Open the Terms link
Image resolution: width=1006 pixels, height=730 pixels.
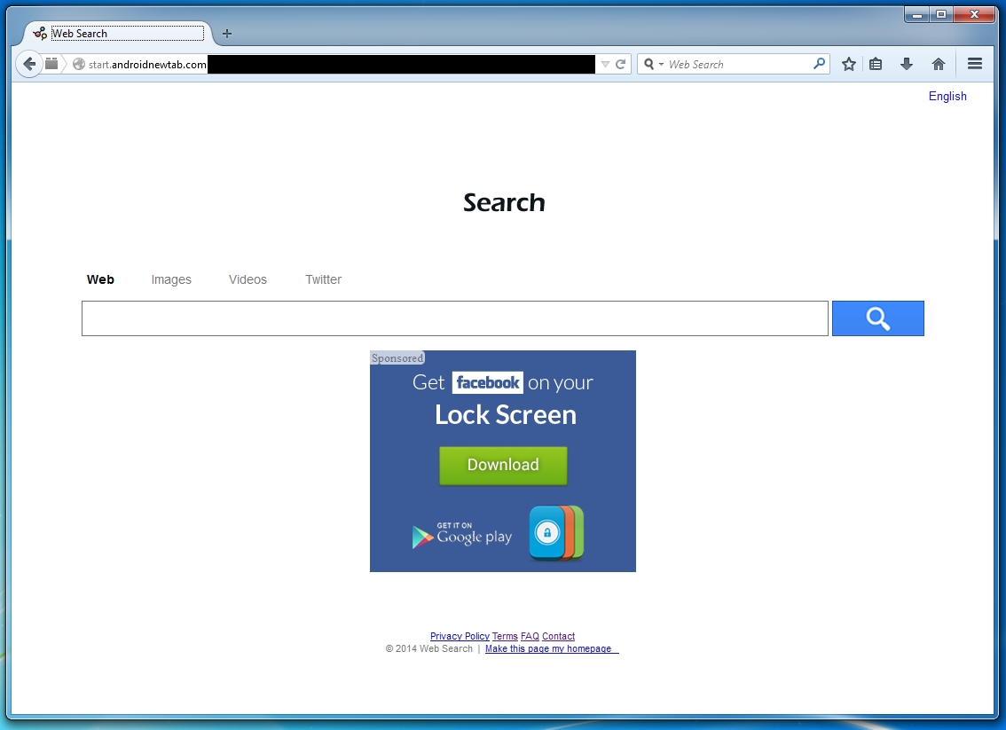pyautogui.click(x=505, y=636)
